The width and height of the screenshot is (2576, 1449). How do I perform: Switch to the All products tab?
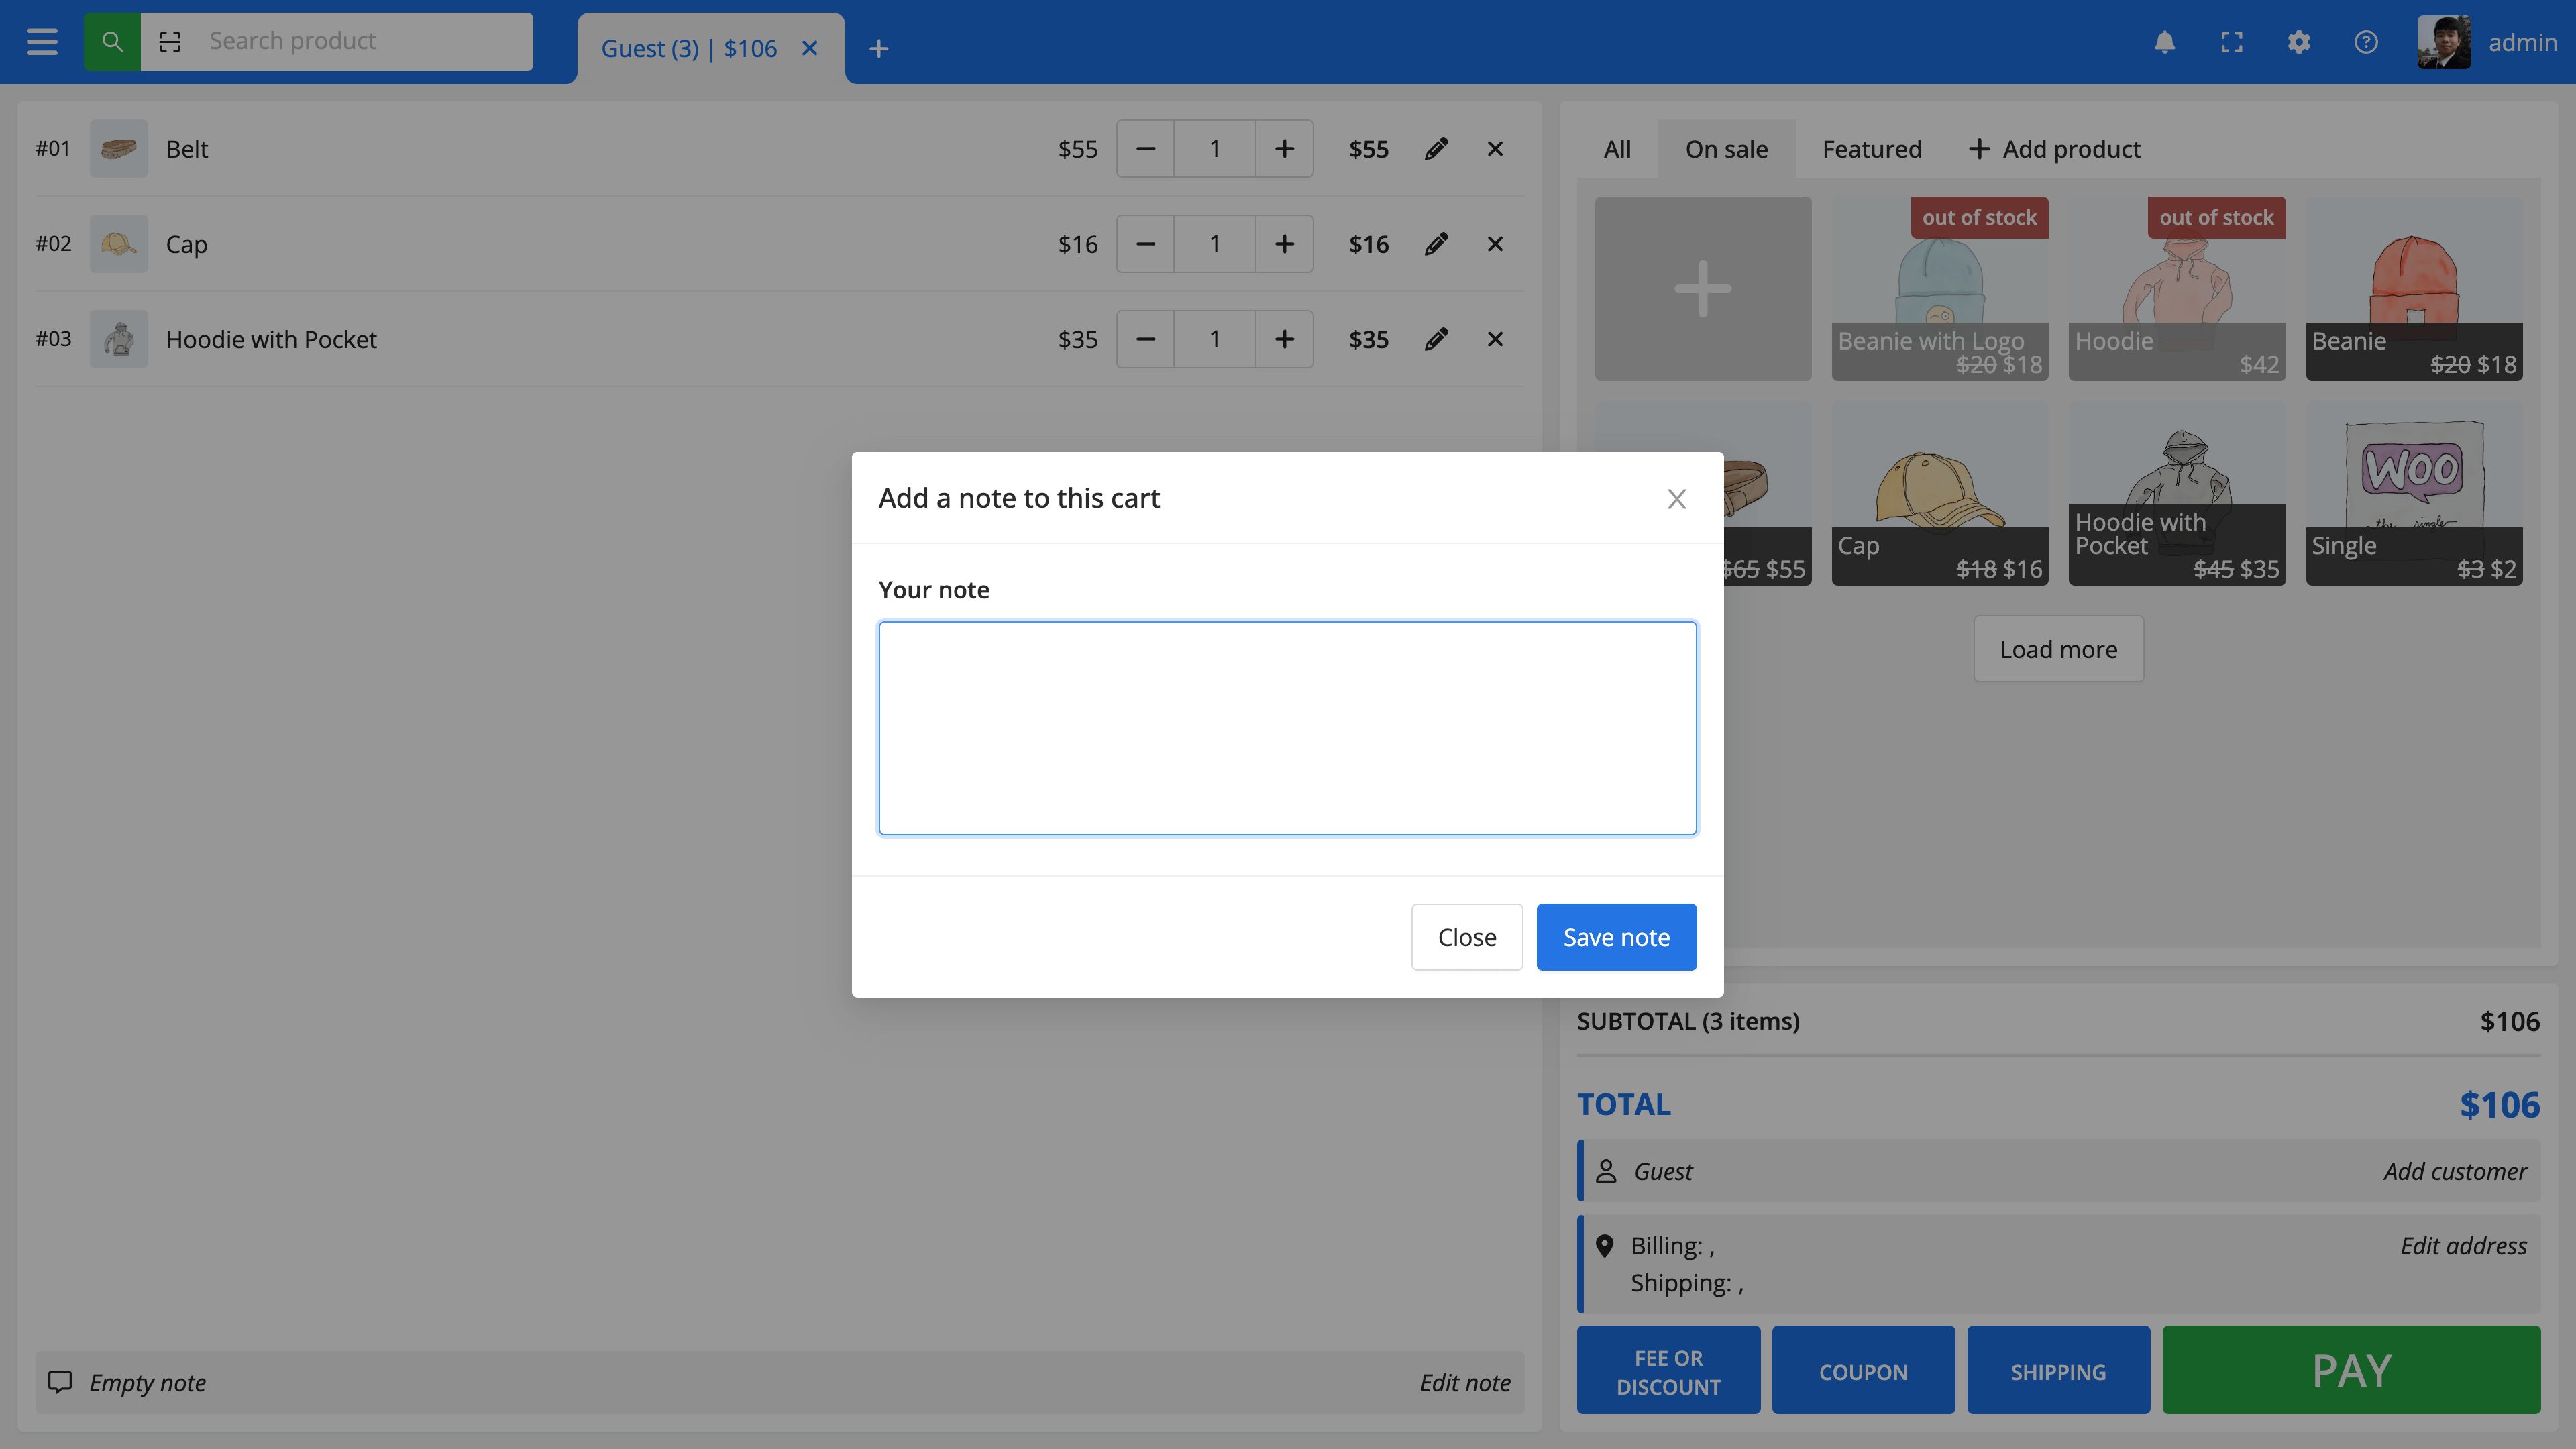pyautogui.click(x=1616, y=149)
